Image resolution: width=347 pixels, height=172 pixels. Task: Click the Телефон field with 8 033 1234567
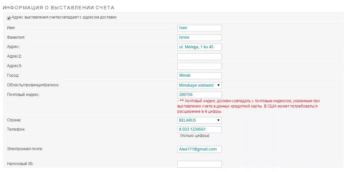pyautogui.click(x=199, y=130)
